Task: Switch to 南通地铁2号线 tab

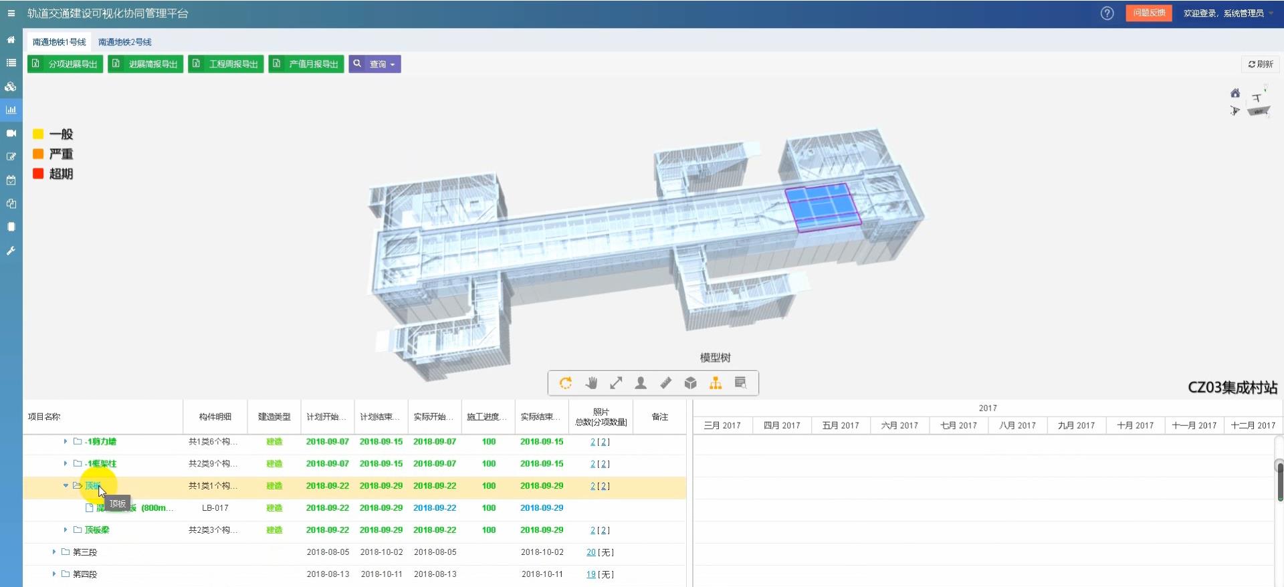Action: [x=124, y=41]
